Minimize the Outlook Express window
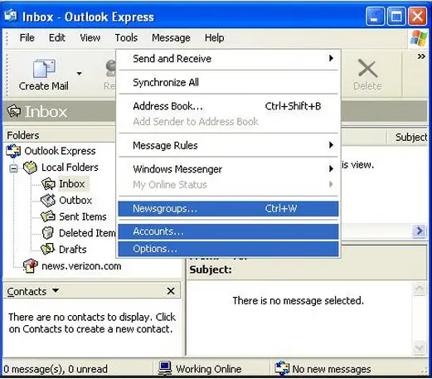This screenshot has width=432, height=379. (x=375, y=17)
